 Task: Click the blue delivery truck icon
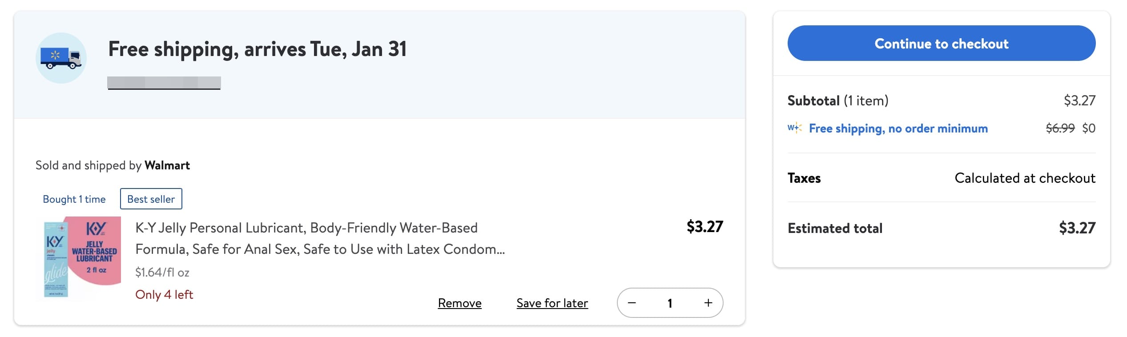click(61, 58)
